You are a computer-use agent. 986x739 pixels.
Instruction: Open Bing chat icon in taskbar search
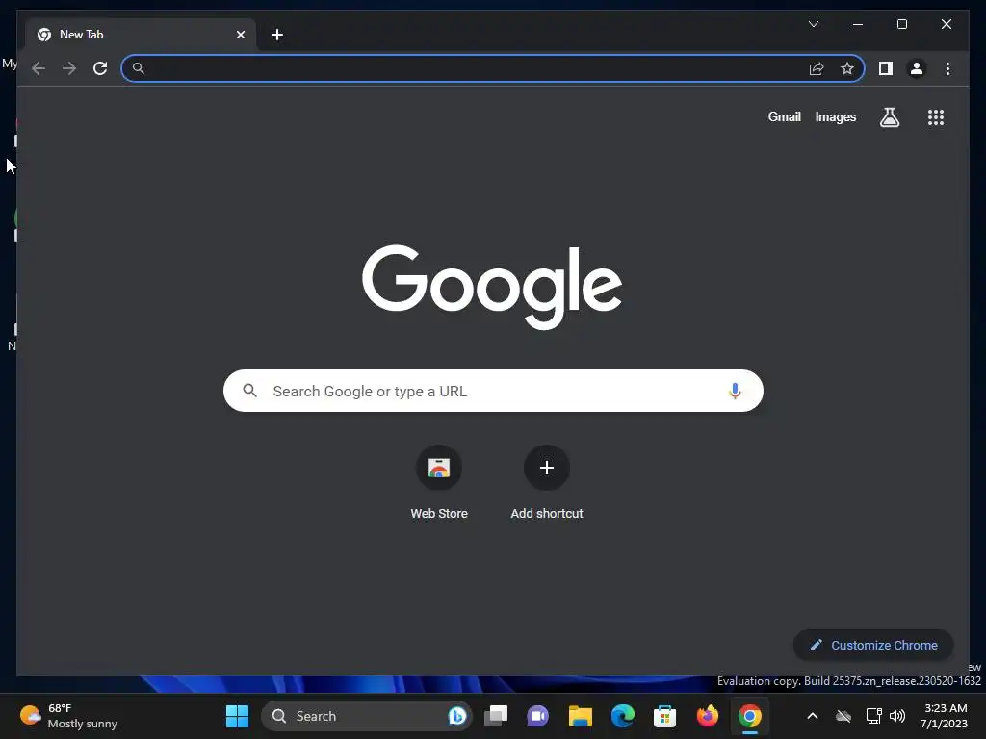457,716
